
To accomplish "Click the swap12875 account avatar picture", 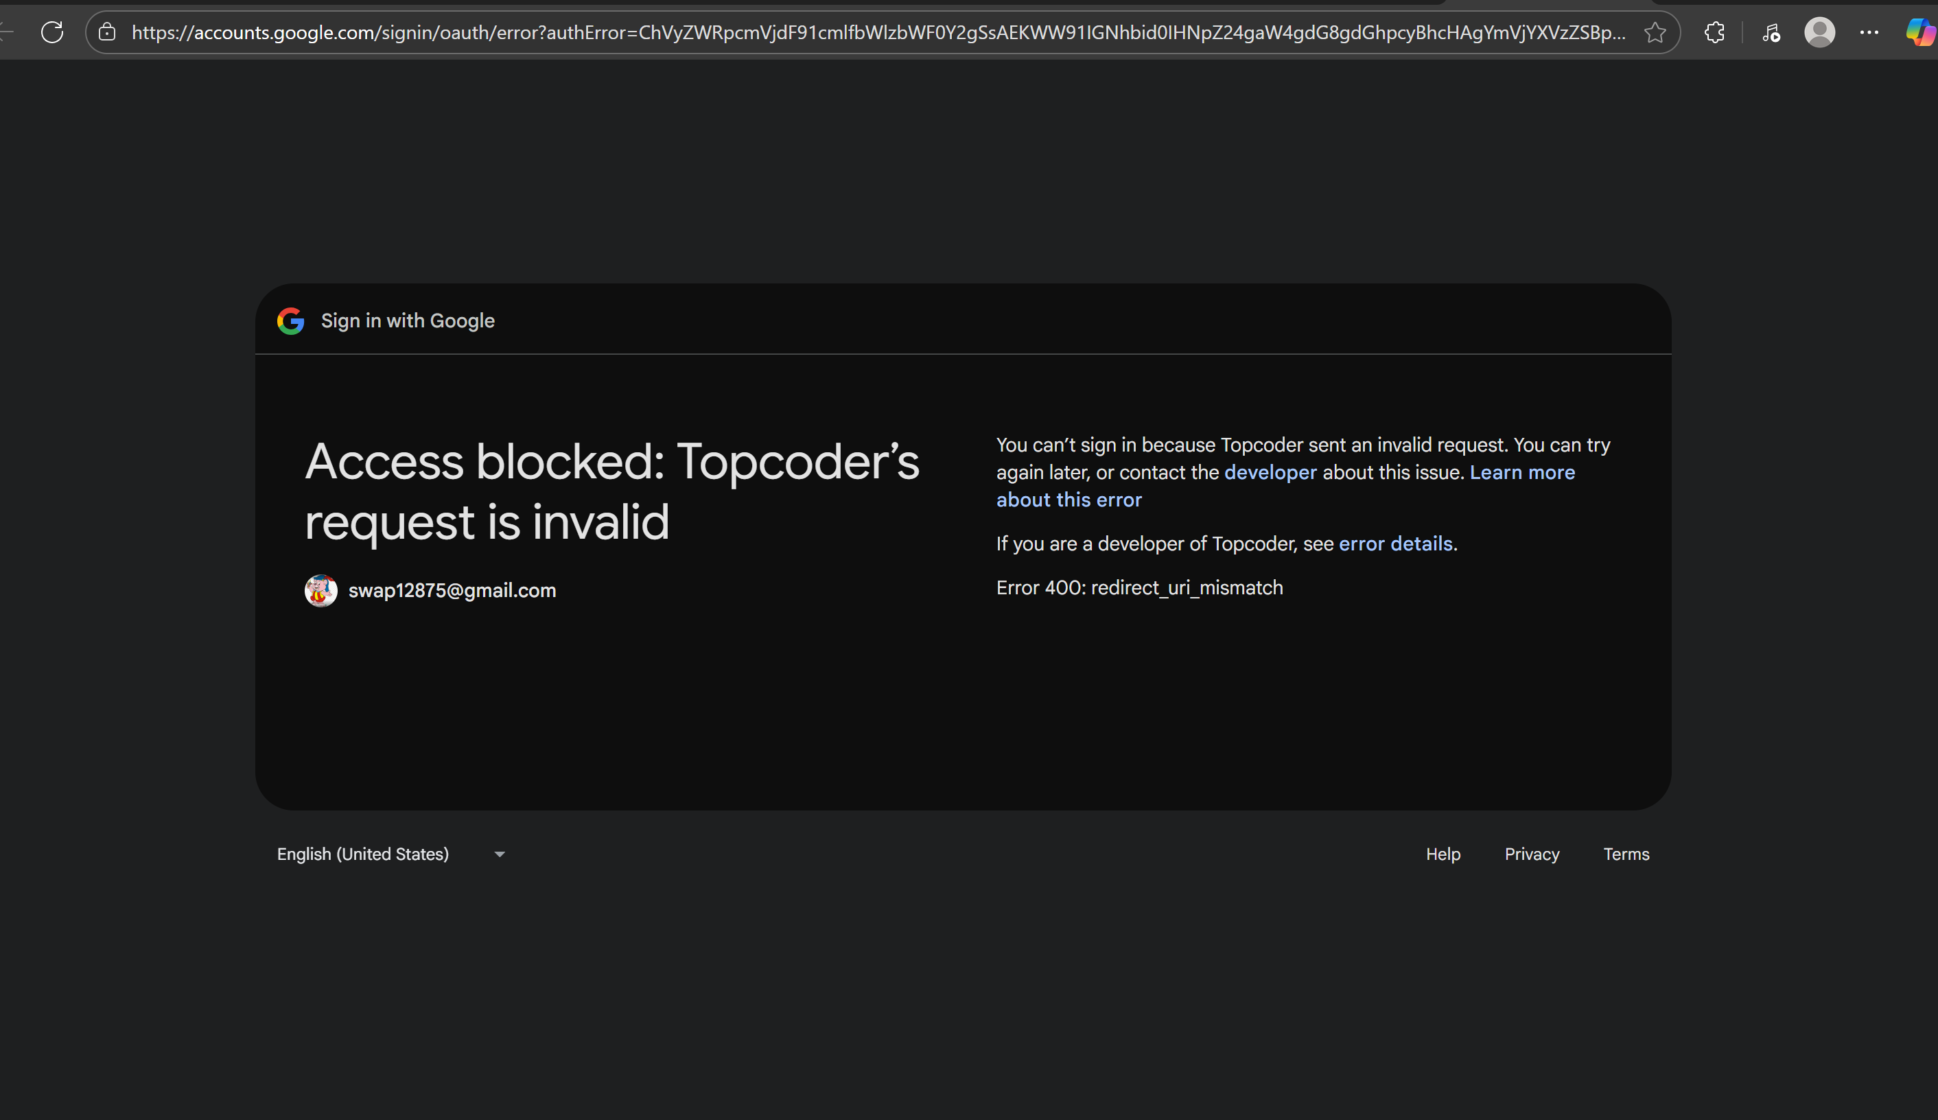I will (320, 591).
